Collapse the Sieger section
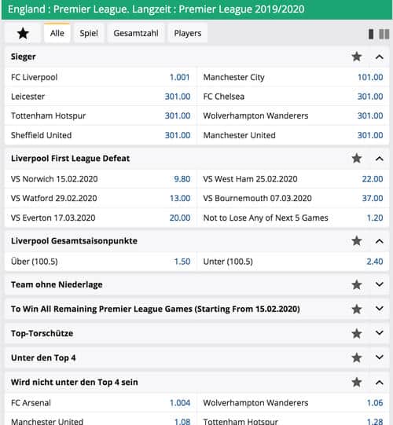This screenshot has height=425, width=393. click(x=380, y=57)
